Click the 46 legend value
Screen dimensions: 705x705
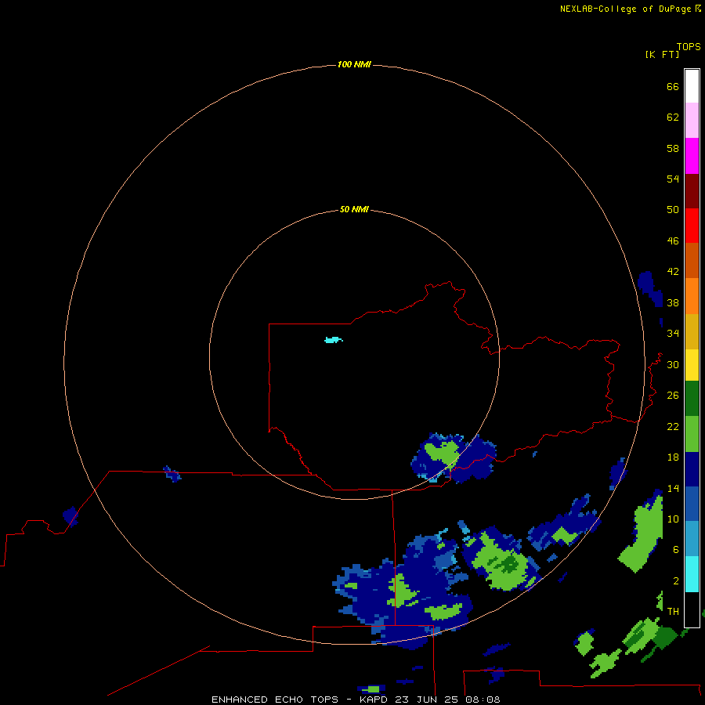tap(673, 240)
